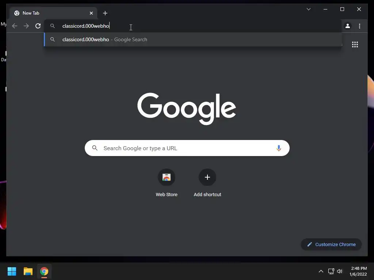Reload the page with refresh icon
Screen dimensions: 374x280
38,26
